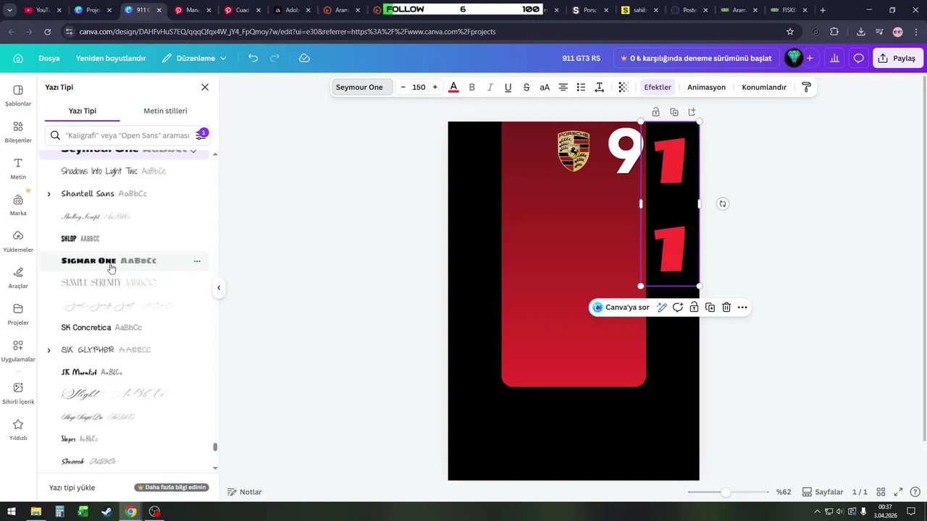
Task: Click Yazı tipi yükle
Action: point(72,488)
